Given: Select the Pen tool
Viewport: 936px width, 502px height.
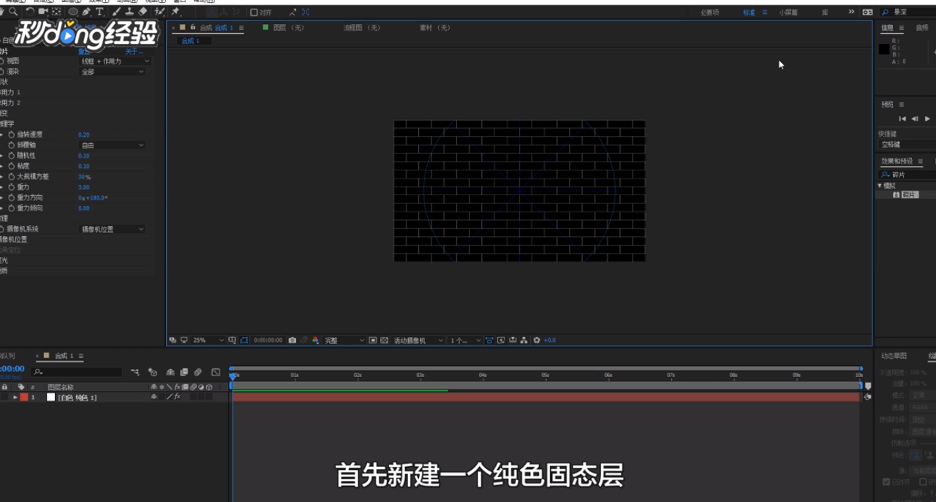Looking at the screenshot, I should point(86,12).
